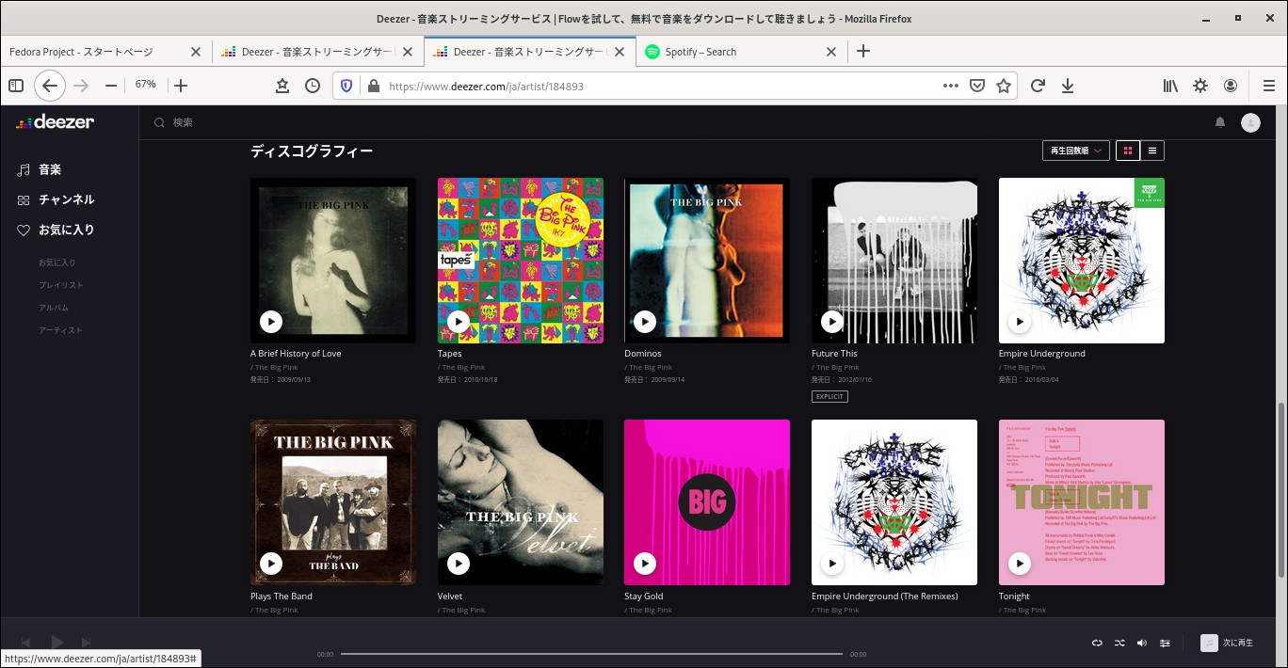Play the Future This album
The width and height of the screenshot is (1288, 668).
[832, 322]
